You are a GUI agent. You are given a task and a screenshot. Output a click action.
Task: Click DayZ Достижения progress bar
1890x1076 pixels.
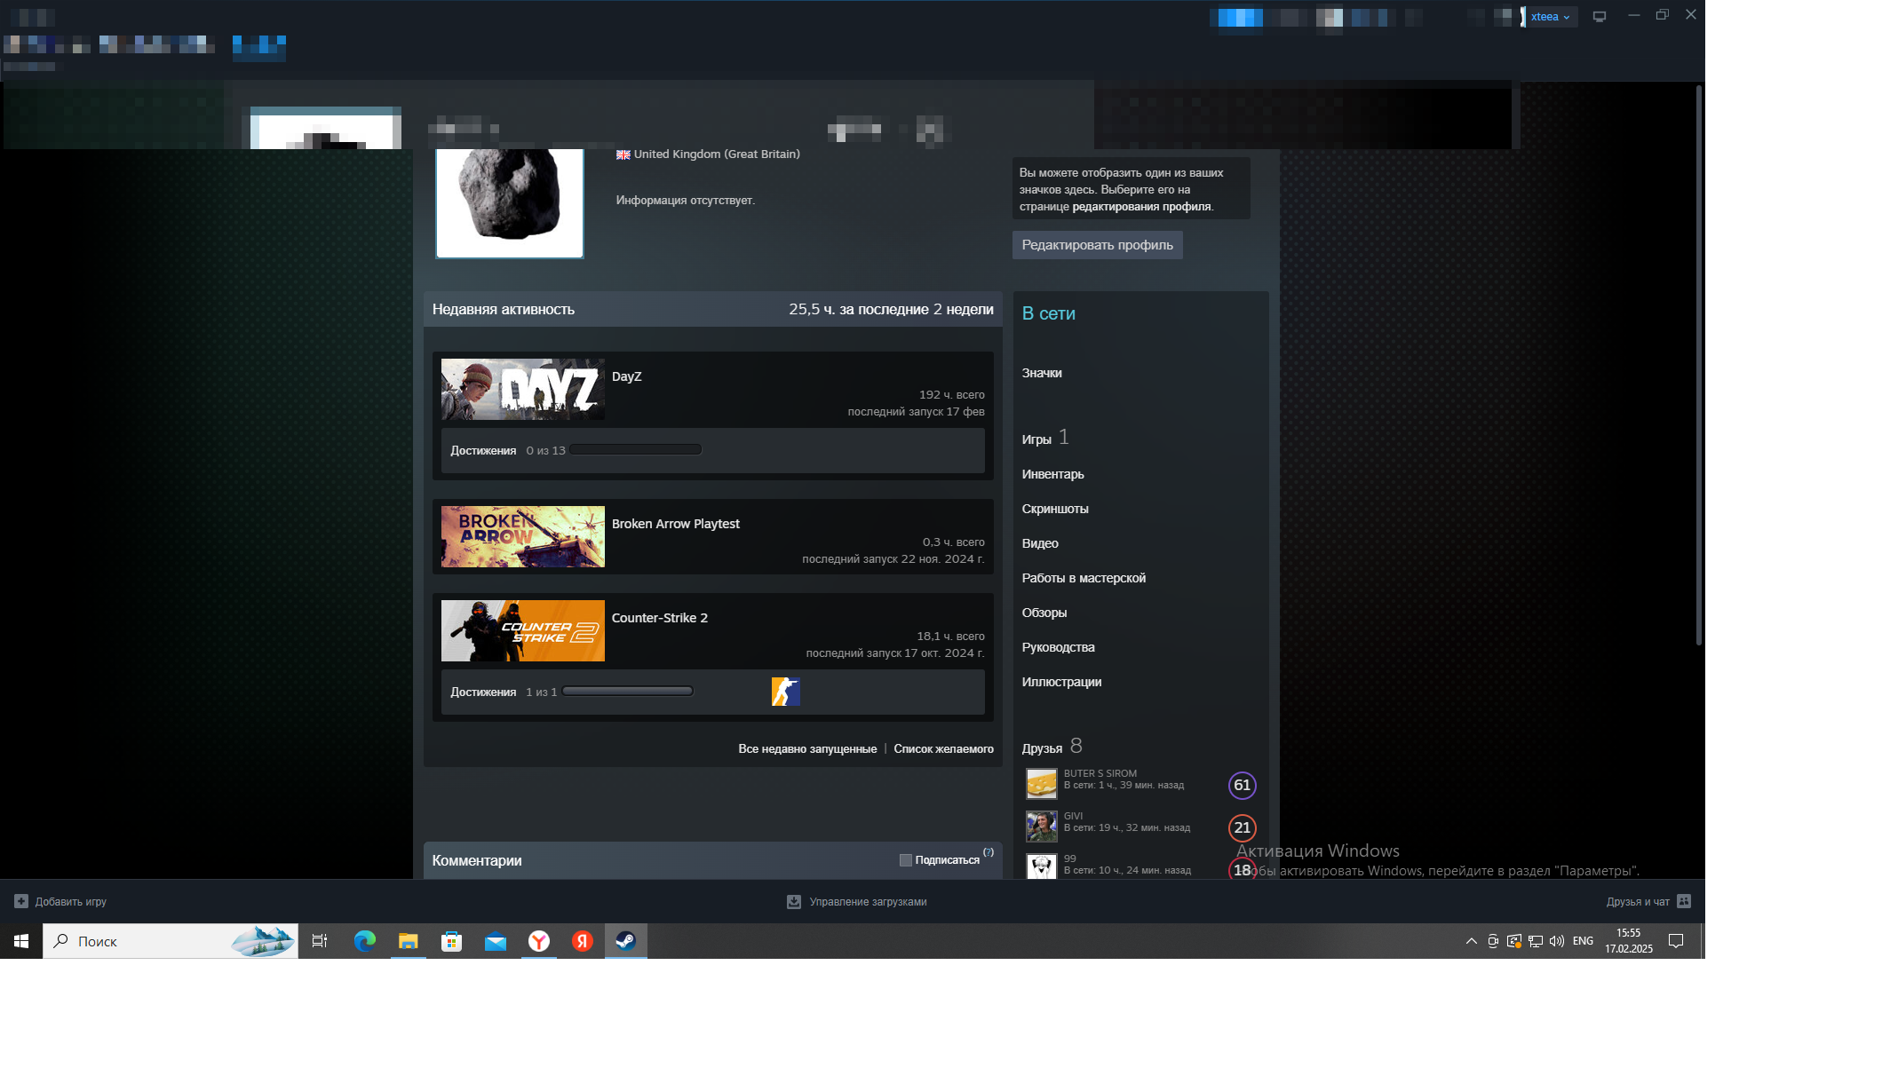636,450
